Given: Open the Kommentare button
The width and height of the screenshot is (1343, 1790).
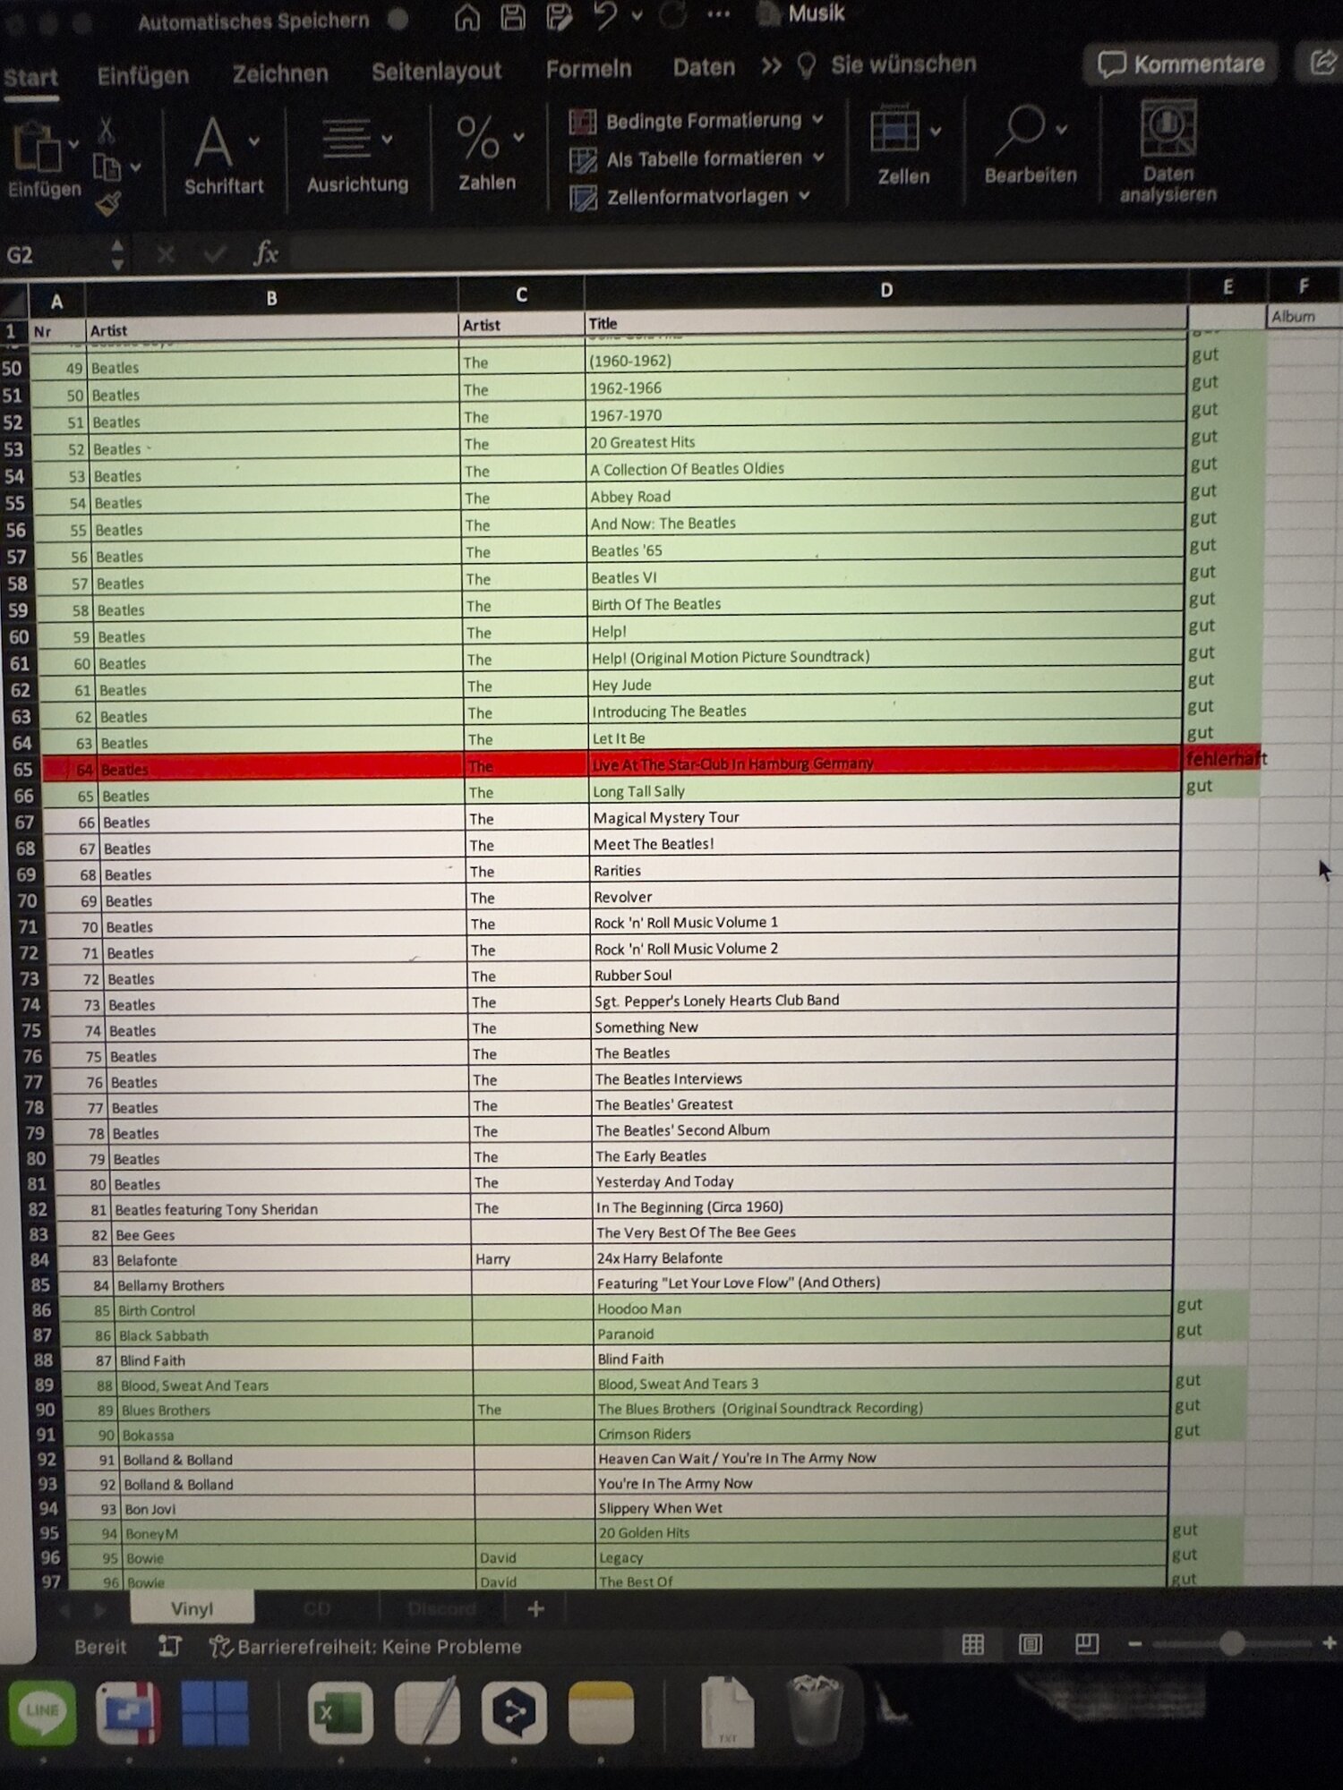Looking at the screenshot, I should tap(1181, 64).
